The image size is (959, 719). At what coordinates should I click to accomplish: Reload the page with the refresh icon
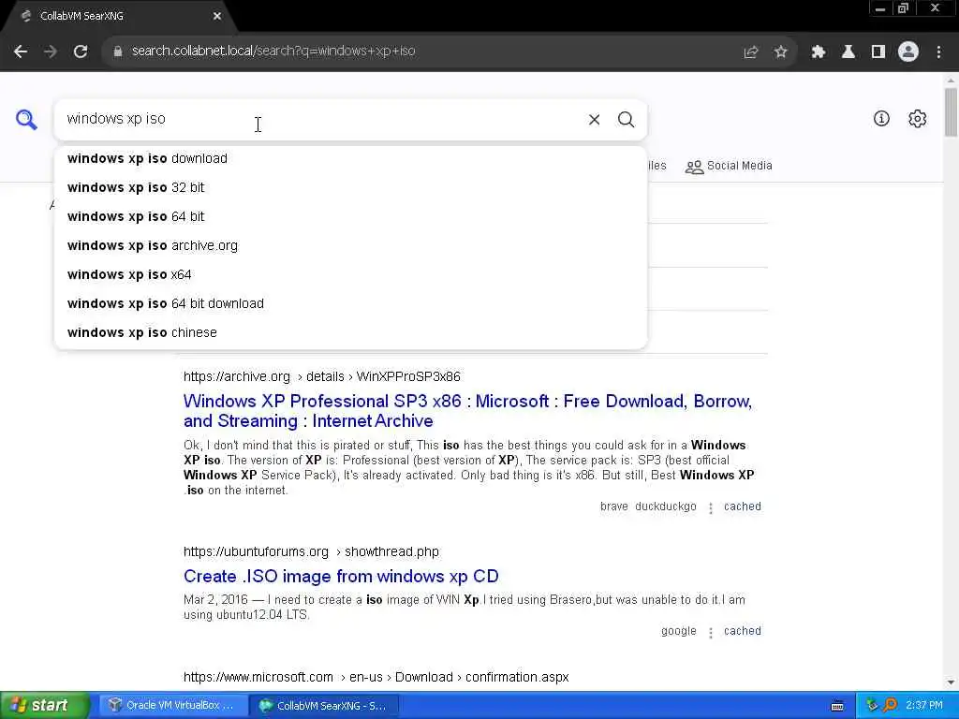[x=81, y=51]
